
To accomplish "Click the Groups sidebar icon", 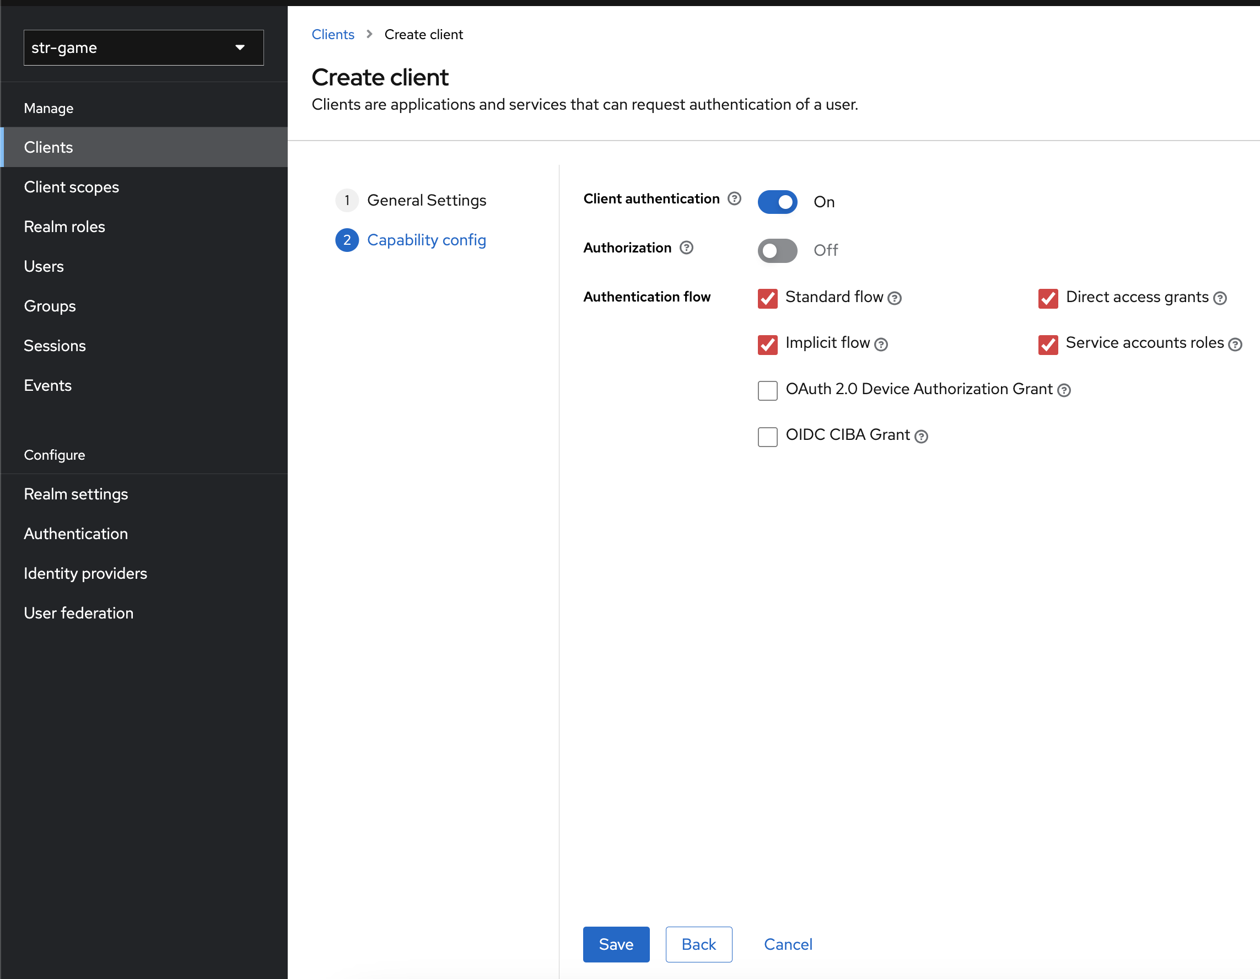I will [50, 306].
